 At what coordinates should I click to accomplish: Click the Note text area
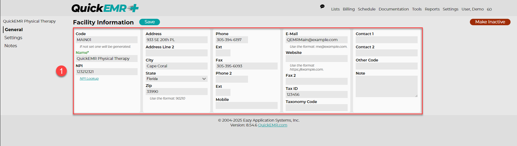click(x=387, y=86)
